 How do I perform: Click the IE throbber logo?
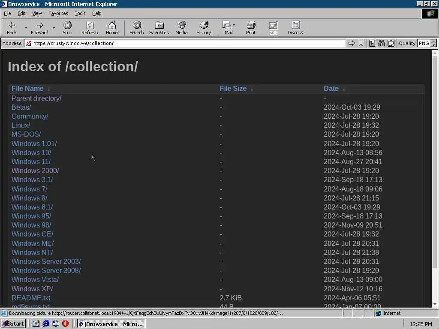(430, 14)
